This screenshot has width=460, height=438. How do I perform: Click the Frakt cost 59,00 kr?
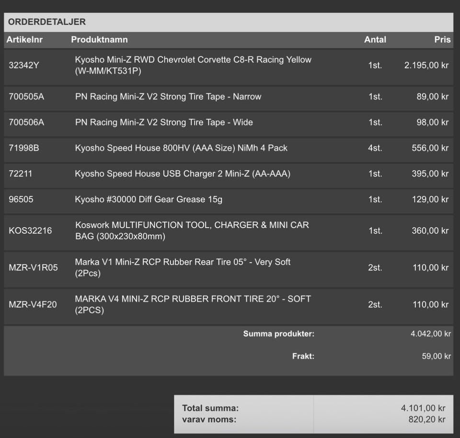pyautogui.click(x=436, y=356)
